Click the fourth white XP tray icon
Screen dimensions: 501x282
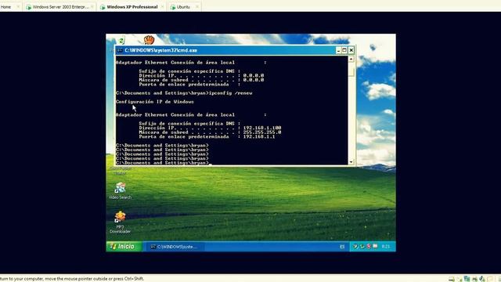tap(375, 247)
